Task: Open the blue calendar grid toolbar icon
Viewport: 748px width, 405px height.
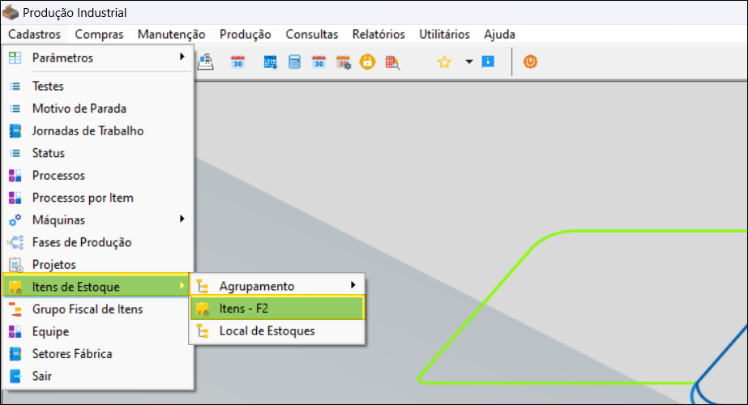Action: [x=271, y=62]
